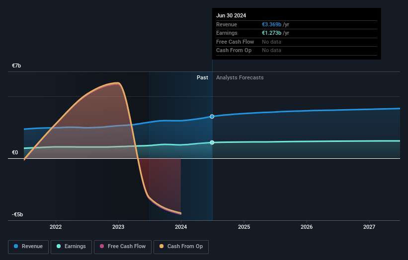Image resolution: width=408 pixels, height=260 pixels.
Task: Click the Earnings row label in tooltip
Action: [x=227, y=33]
